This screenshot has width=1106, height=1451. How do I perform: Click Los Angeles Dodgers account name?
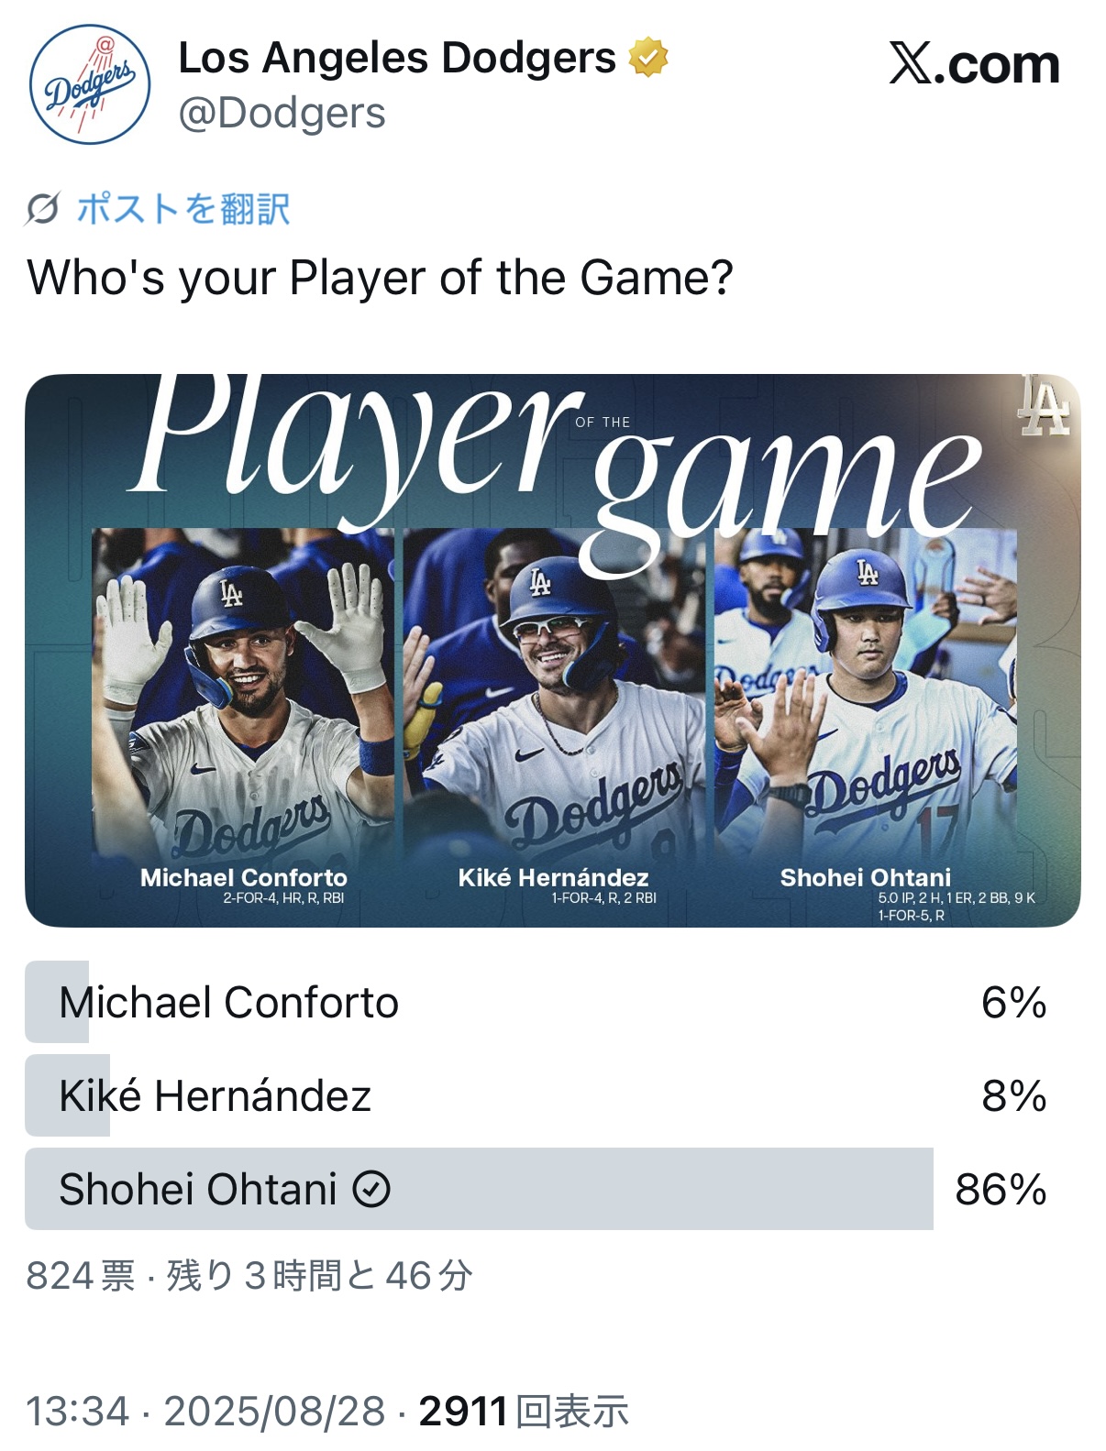(397, 58)
